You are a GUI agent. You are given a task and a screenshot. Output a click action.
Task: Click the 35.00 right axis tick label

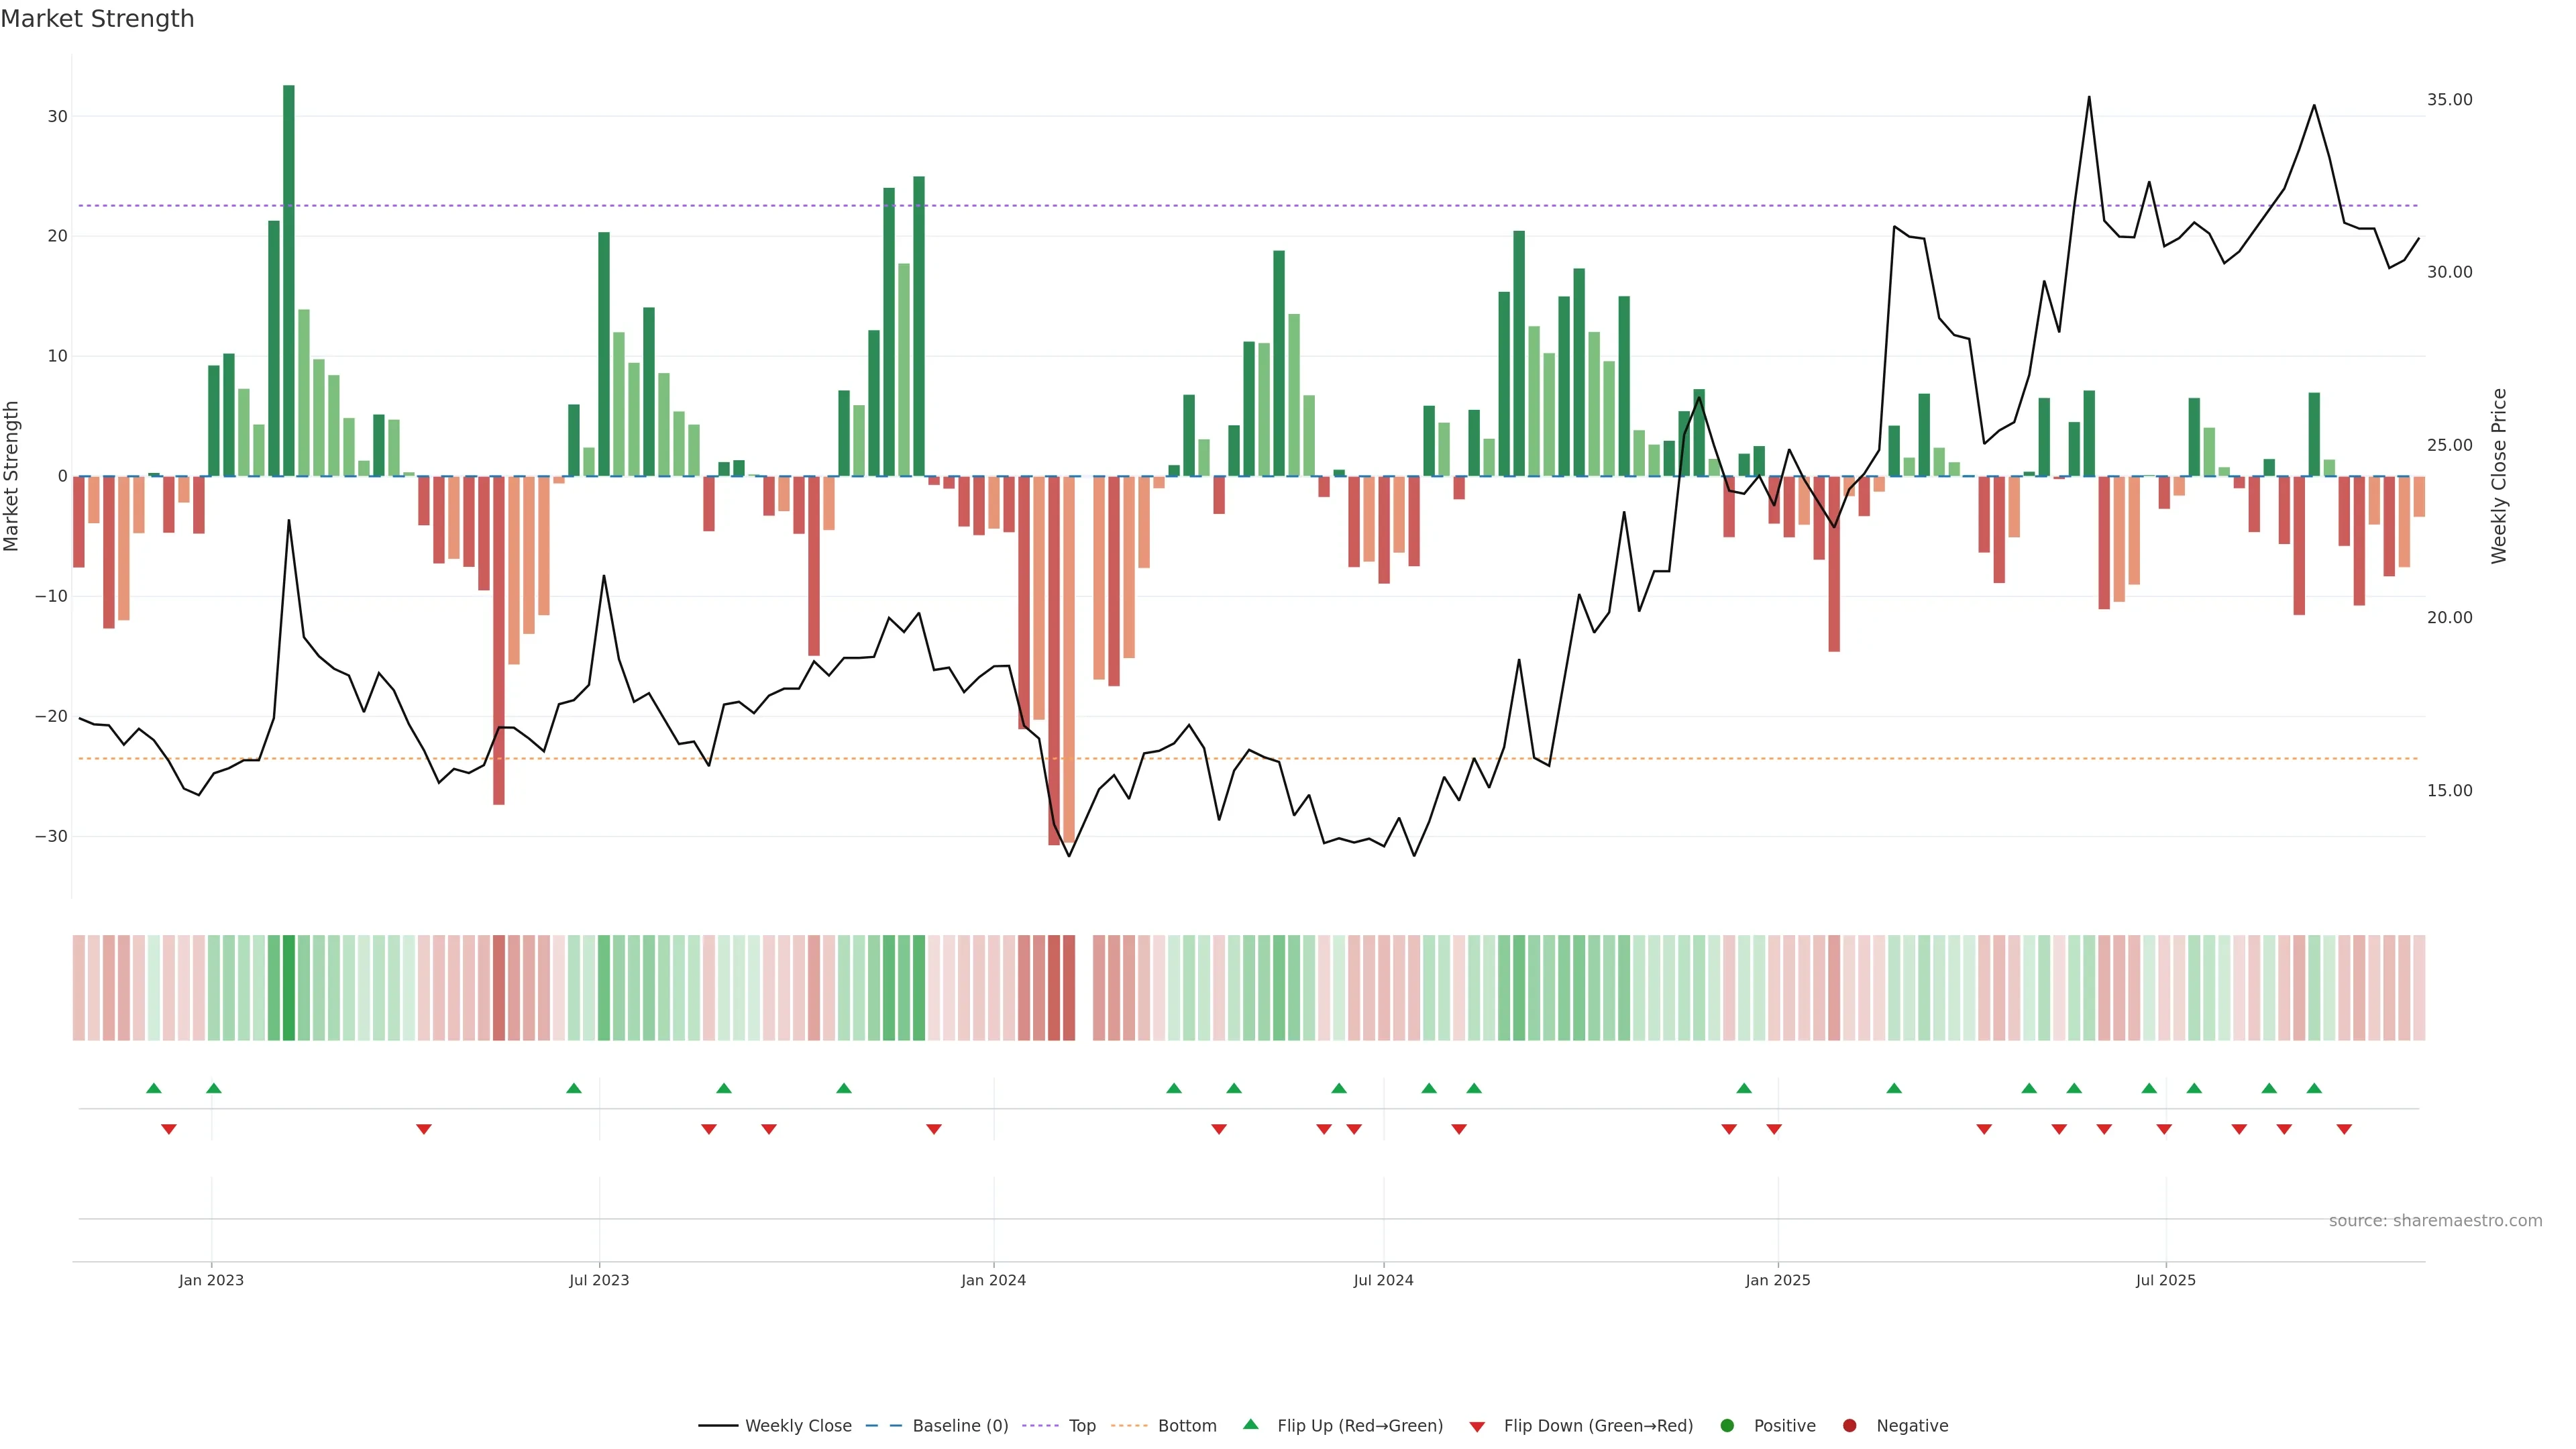2449,100
